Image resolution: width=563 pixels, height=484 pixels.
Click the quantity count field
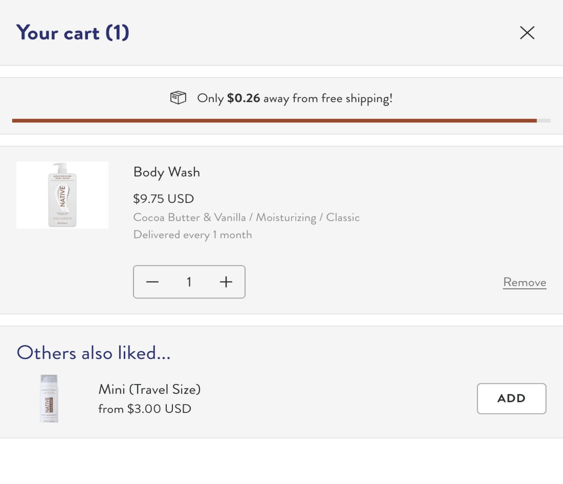click(x=189, y=282)
